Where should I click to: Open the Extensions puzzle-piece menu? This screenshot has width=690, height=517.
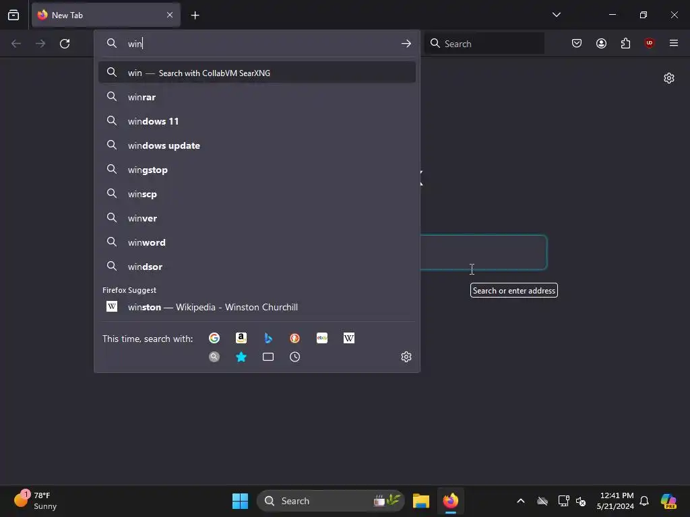tap(625, 44)
